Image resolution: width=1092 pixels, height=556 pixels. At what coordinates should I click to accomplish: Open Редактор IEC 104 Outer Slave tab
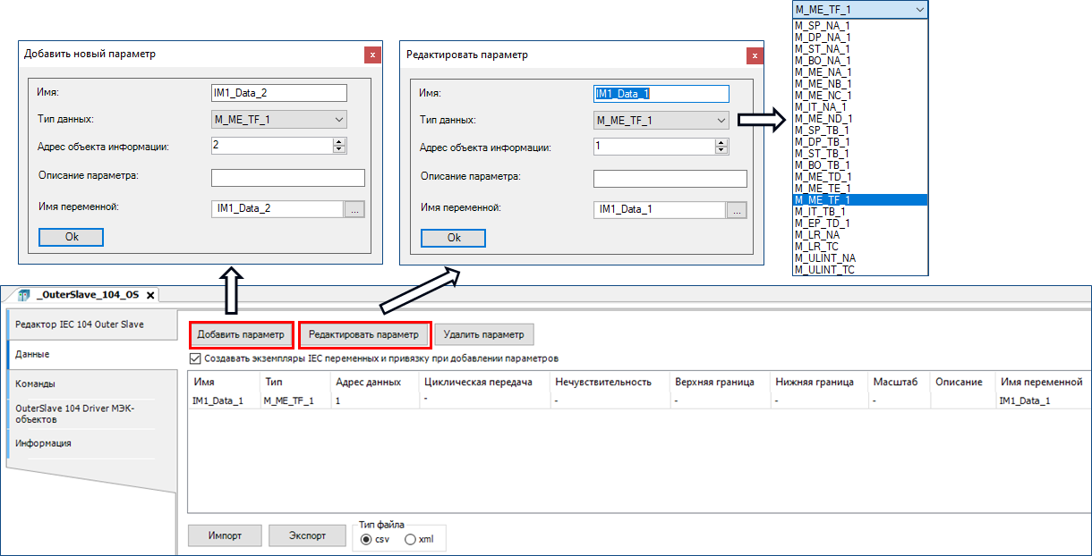(79, 324)
